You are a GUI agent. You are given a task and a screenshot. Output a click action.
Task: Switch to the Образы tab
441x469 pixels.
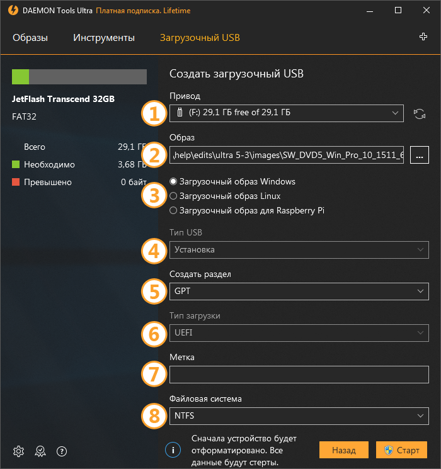[30, 38]
